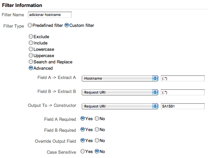Screen dimensions: 208x158
Task: Set Field A Required to No
Action: click(97, 118)
